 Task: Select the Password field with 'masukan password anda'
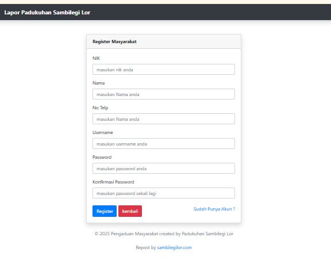point(164,169)
